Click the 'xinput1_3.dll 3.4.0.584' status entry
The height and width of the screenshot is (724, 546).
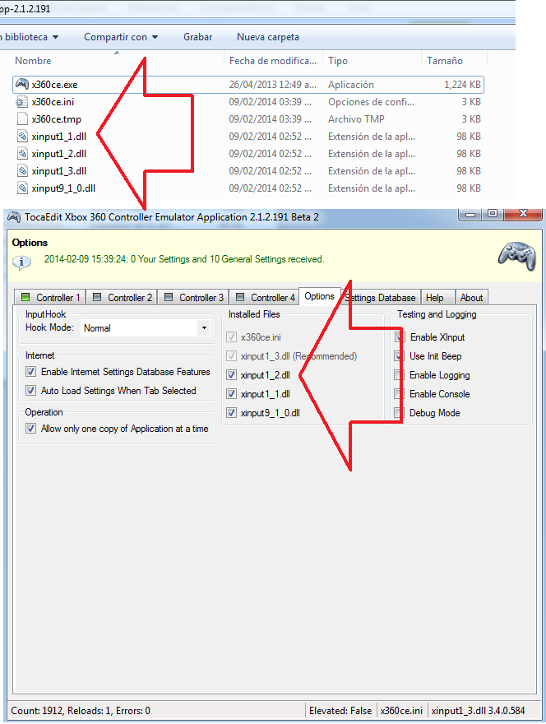pyautogui.click(x=478, y=711)
